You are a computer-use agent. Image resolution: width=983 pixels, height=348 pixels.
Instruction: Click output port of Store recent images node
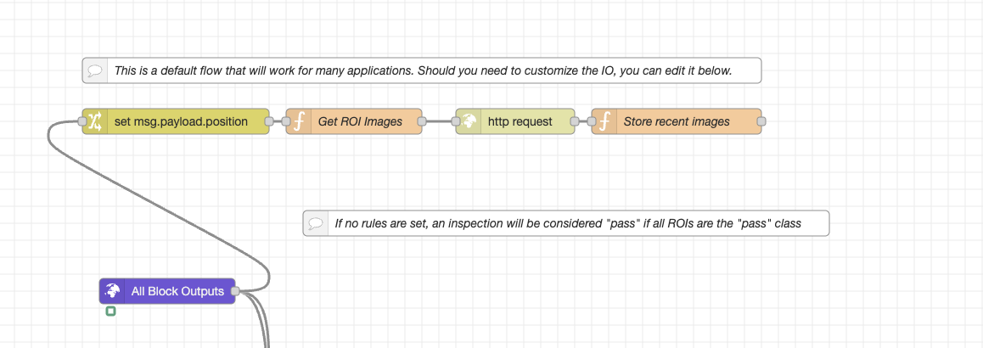click(761, 121)
